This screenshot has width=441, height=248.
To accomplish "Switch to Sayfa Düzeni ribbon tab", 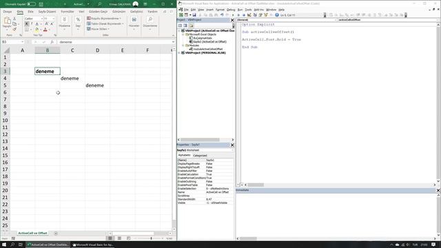I will (x=47, y=12).
